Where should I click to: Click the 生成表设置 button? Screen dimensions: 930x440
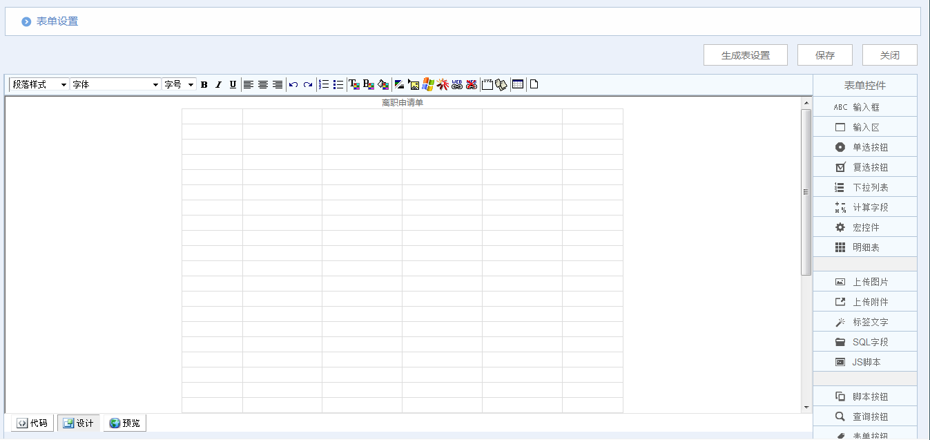745,55
